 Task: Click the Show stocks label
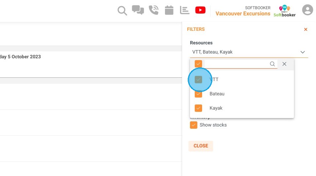click(x=213, y=125)
